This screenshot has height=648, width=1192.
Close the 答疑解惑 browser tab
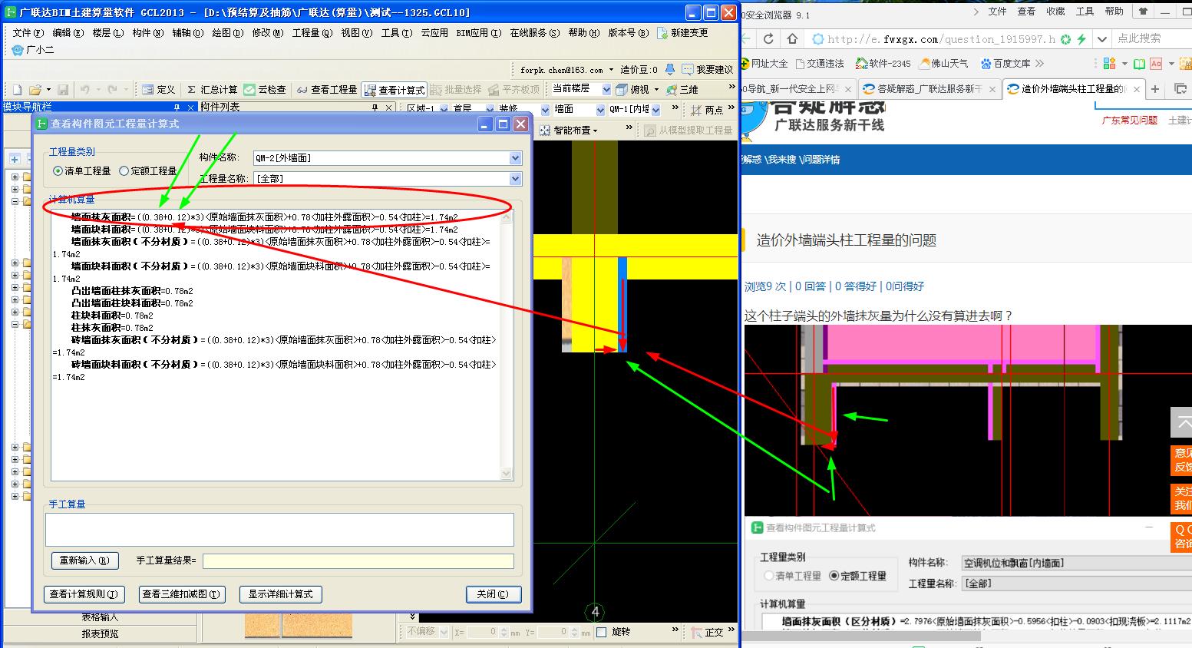pos(992,89)
